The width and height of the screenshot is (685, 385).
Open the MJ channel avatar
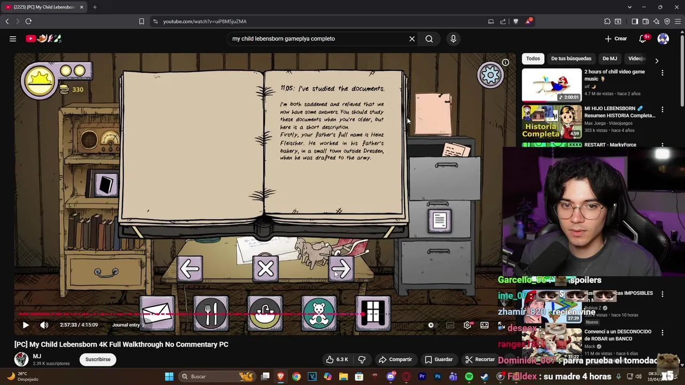(x=21, y=359)
